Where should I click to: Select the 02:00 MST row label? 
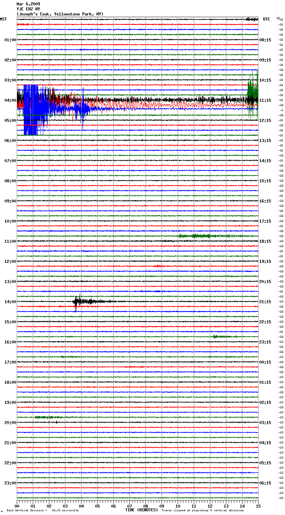click(x=10, y=60)
